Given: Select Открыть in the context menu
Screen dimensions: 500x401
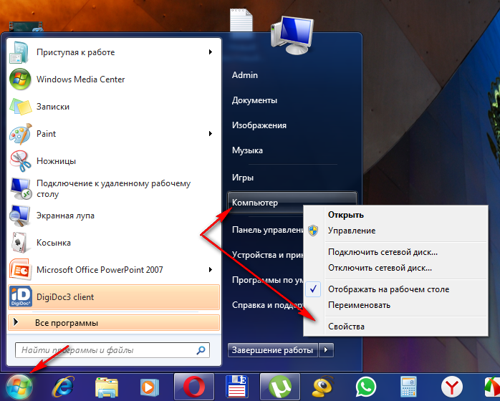Looking at the screenshot, I should point(346,215).
